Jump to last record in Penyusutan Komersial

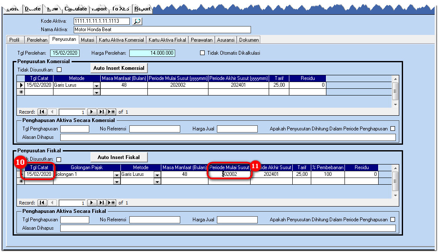click(x=101, y=112)
